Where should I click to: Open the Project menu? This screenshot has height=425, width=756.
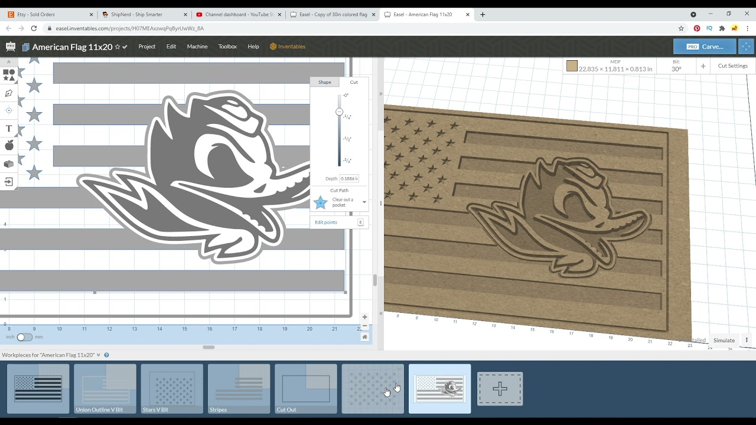[147, 47]
